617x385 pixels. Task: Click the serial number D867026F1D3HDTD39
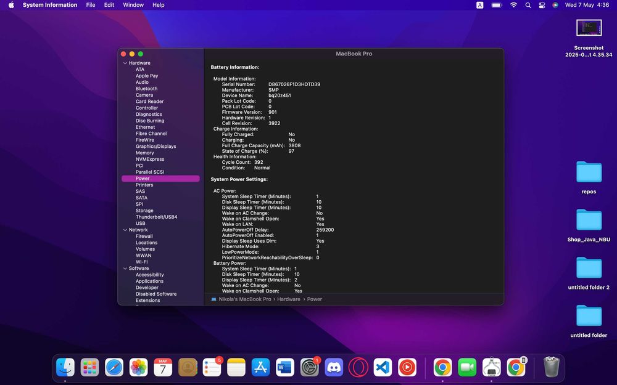click(x=294, y=84)
